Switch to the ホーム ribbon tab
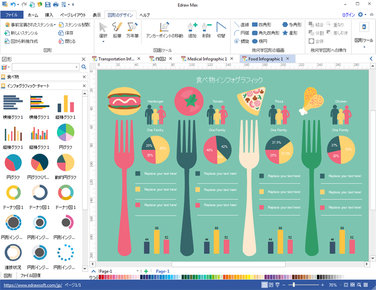 pyautogui.click(x=33, y=15)
